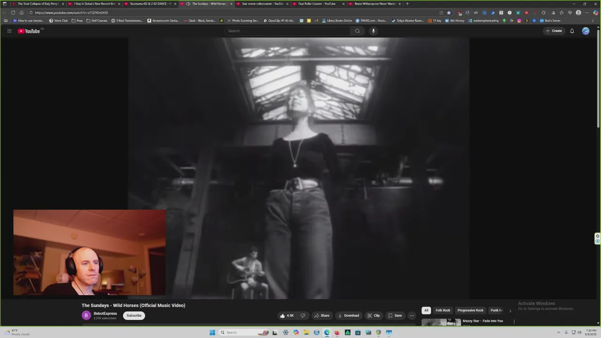Click the Share button

coord(322,315)
